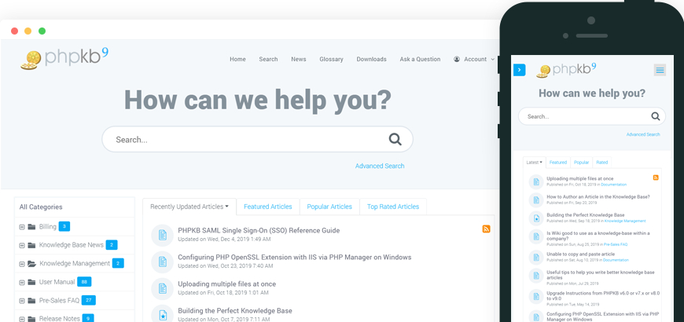Tap the Featured tab on phone
684x322 pixels.
click(x=558, y=162)
